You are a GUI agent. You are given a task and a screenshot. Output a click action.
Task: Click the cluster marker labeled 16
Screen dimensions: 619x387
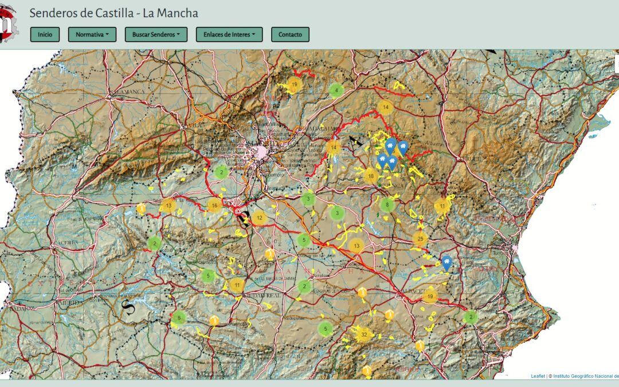[215, 205]
